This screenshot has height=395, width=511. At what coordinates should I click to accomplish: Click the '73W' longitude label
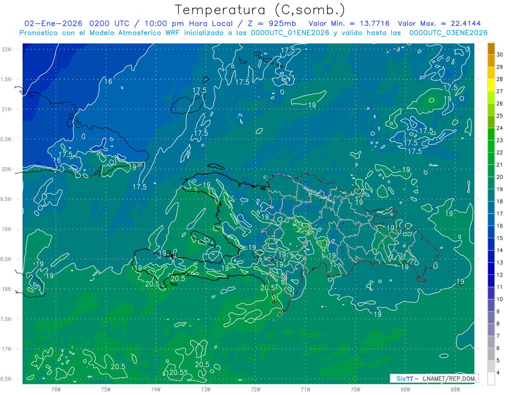pyautogui.click(x=206, y=389)
